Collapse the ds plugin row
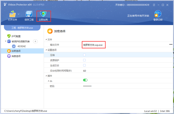174x114 pixels. (48, 81)
